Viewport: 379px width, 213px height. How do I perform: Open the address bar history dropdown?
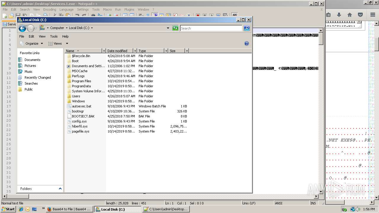click(168, 28)
